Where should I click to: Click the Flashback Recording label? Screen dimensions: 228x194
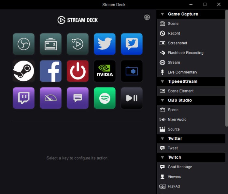click(186, 53)
